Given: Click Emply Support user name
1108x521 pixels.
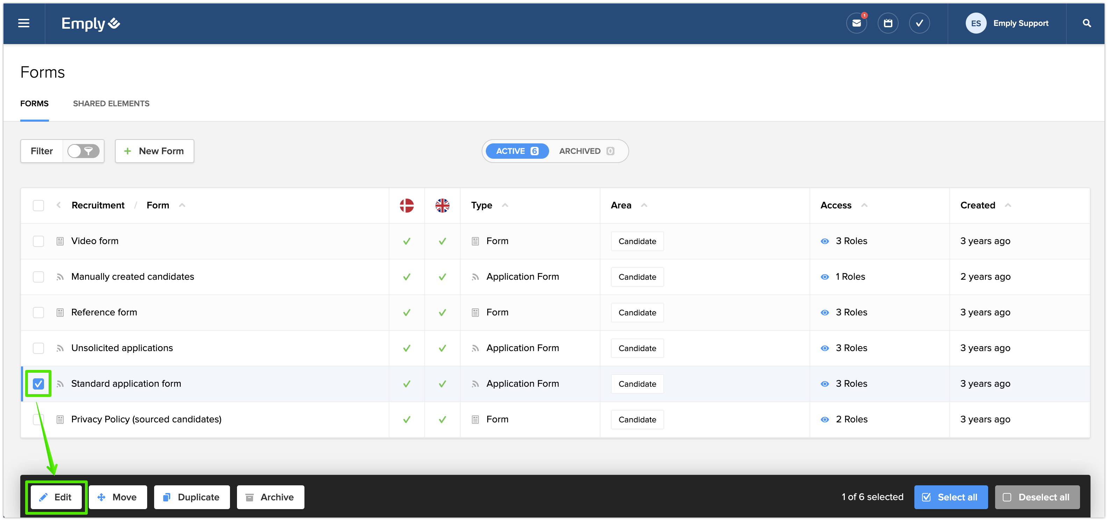Looking at the screenshot, I should 1021,23.
